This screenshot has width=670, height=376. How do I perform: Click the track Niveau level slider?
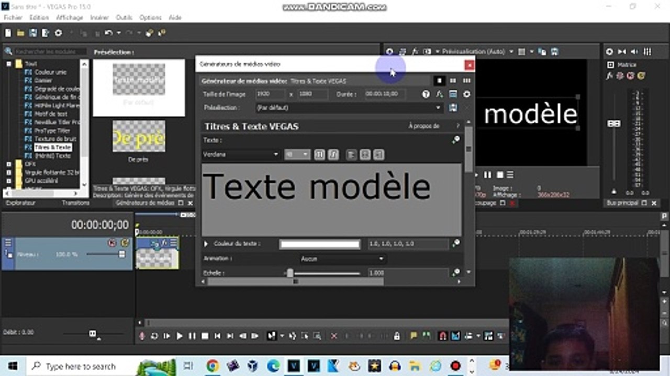[x=122, y=254]
